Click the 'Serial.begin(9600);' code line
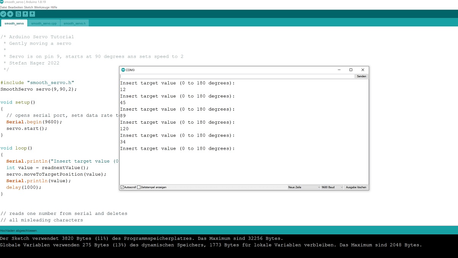Image resolution: width=458 pixels, height=258 pixels. (x=34, y=122)
